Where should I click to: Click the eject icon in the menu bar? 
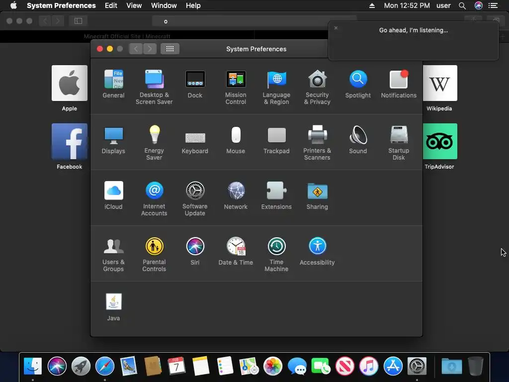[372, 5]
